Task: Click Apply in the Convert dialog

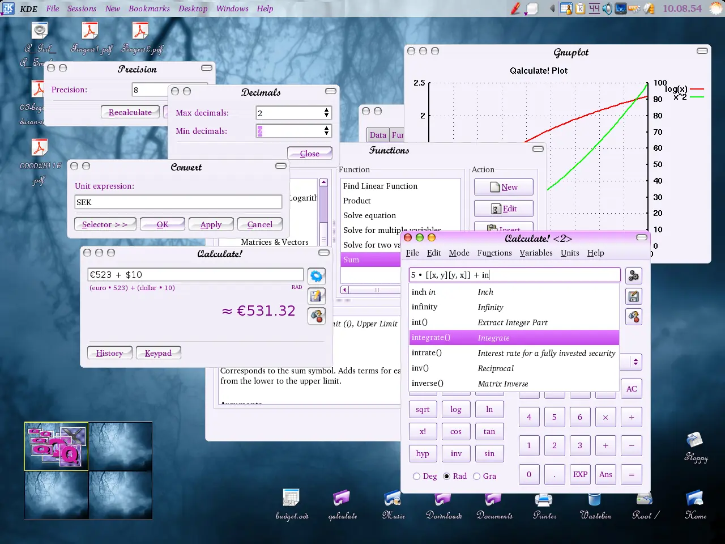Action: click(x=211, y=224)
